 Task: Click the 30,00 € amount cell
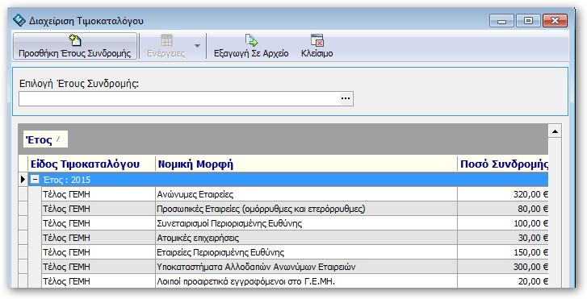503,238
